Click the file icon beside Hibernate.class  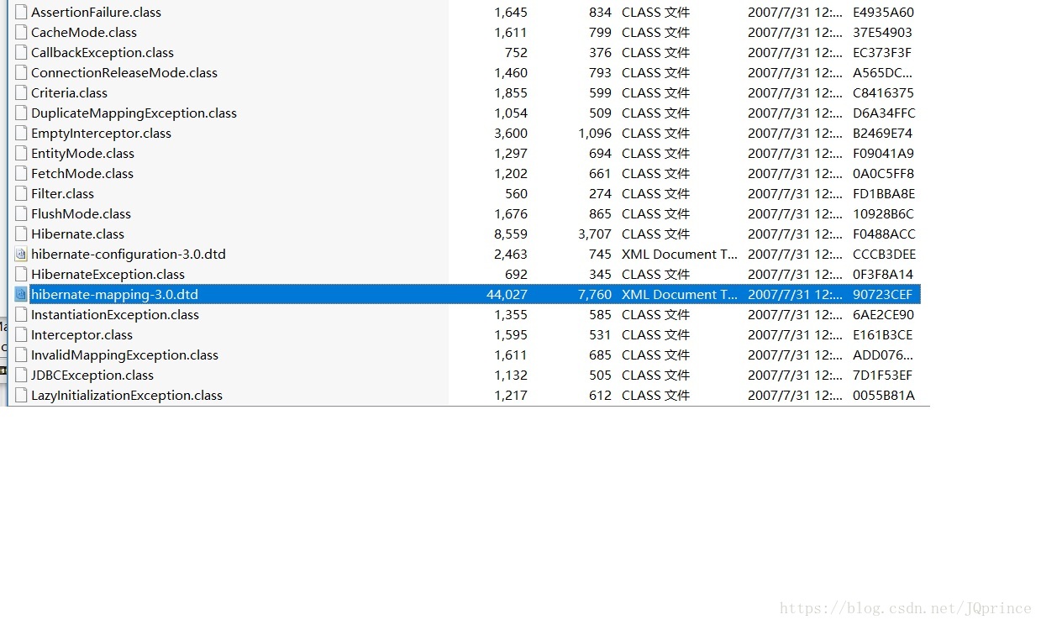tap(20, 234)
